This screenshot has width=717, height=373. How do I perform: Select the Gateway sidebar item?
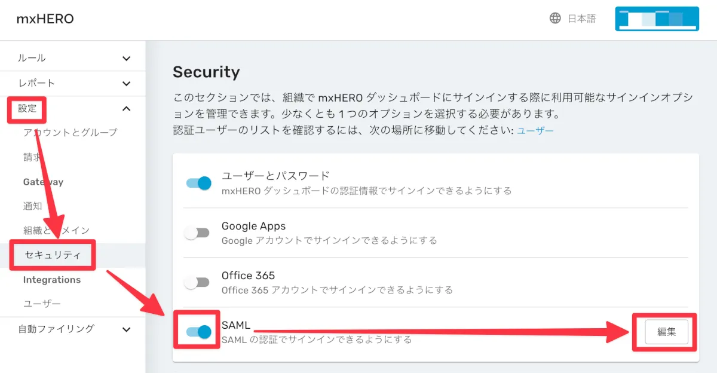[x=43, y=182]
